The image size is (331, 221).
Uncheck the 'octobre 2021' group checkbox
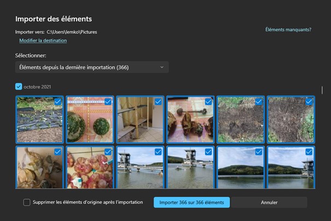[x=19, y=86]
